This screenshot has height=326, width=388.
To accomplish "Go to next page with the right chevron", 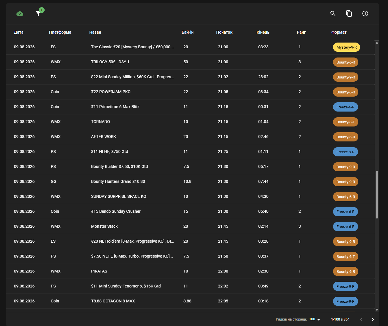I will pyautogui.click(x=373, y=319).
